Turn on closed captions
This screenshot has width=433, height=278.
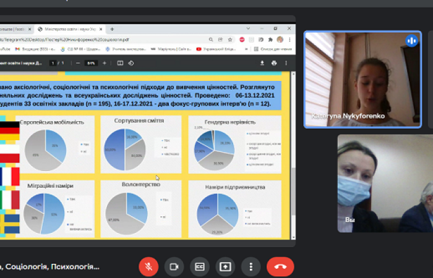pyautogui.click(x=200, y=267)
